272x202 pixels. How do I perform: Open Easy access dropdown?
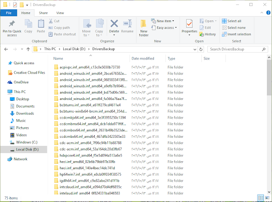tap(164, 28)
